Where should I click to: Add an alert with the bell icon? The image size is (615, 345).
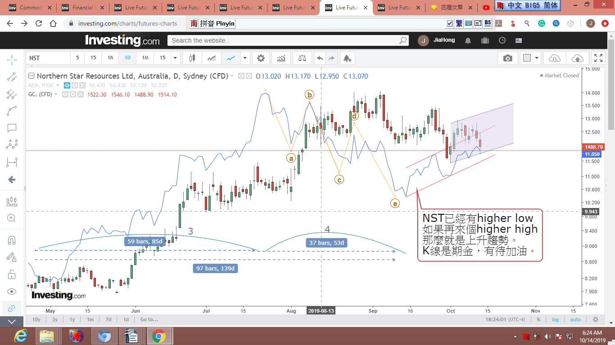coord(347,58)
